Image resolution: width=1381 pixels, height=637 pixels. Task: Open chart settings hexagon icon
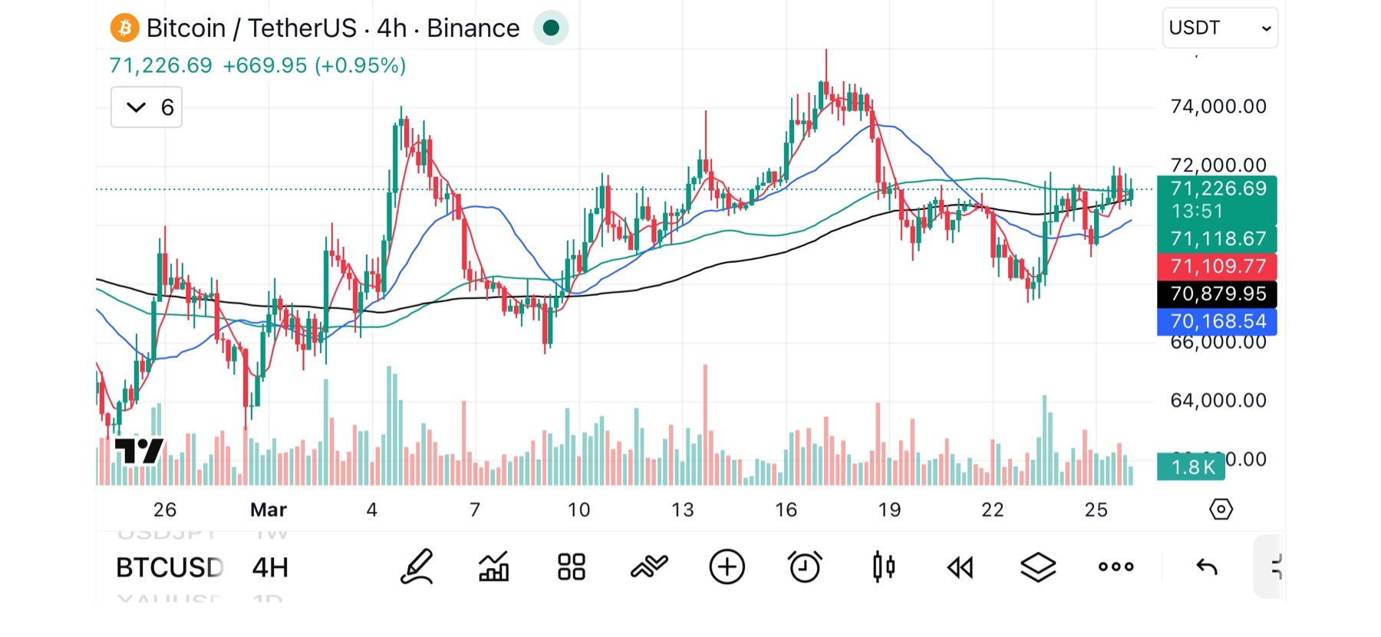[x=1221, y=509]
